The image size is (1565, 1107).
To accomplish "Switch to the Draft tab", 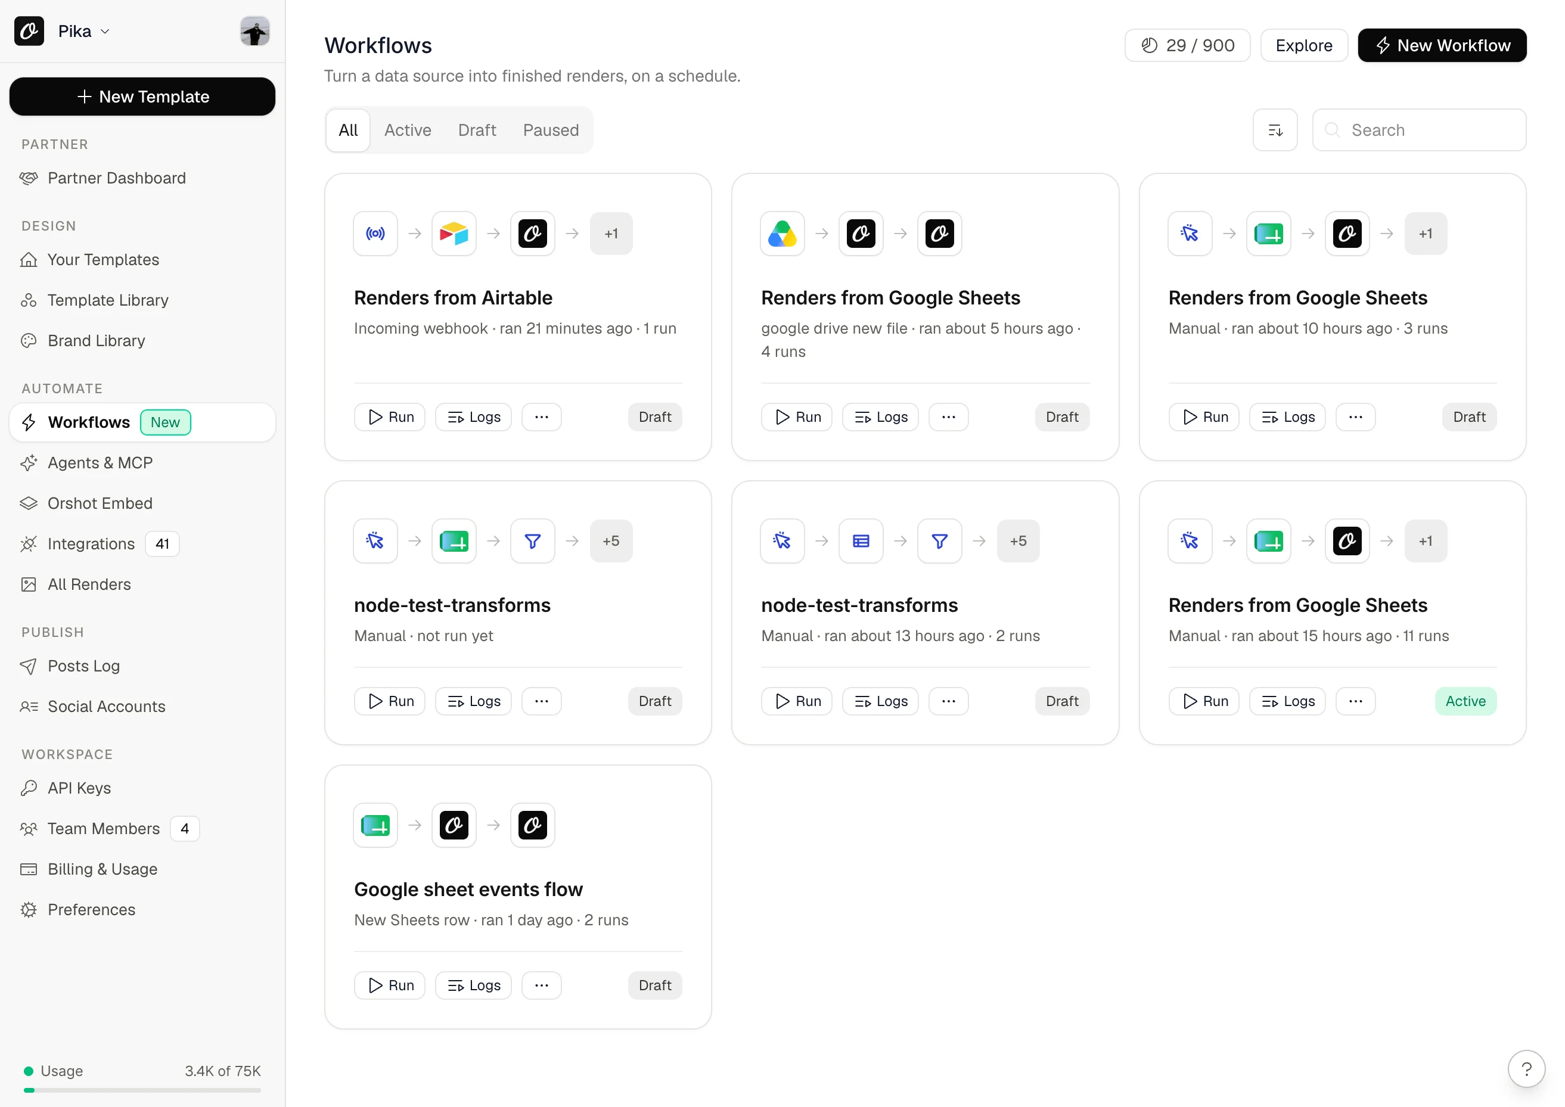I will point(477,129).
